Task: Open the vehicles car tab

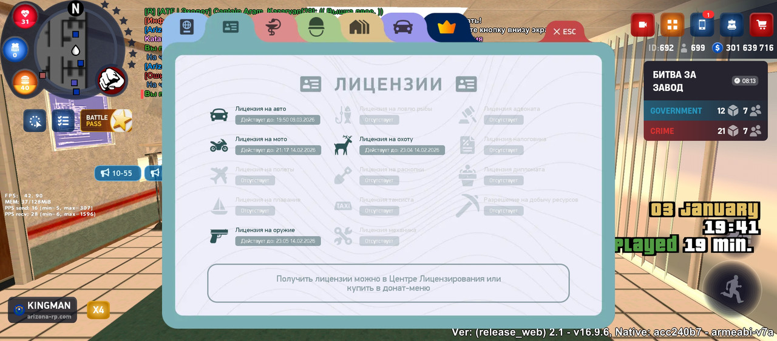Action: 403,27
